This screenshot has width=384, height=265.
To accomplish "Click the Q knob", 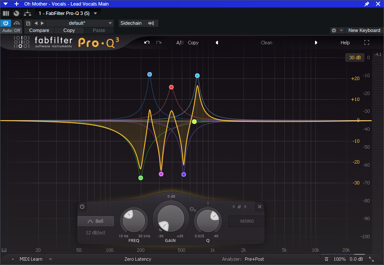I will pyautogui.click(x=208, y=220).
